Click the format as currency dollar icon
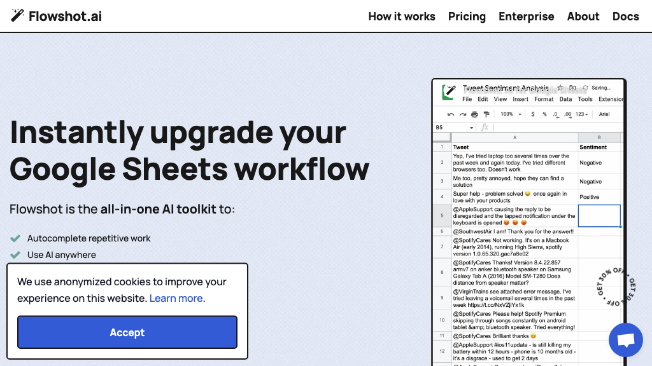652x366 pixels. (x=533, y=114)
